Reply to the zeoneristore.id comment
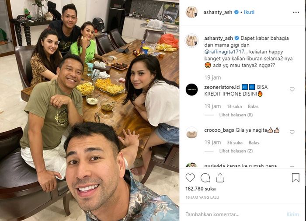 (x=253, y=106)
